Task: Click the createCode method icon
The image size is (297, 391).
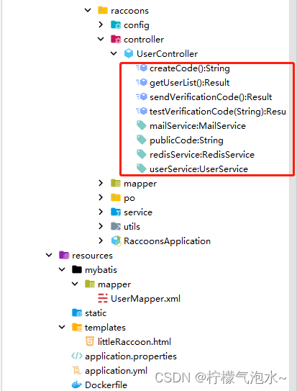Action: pos(142,68)
